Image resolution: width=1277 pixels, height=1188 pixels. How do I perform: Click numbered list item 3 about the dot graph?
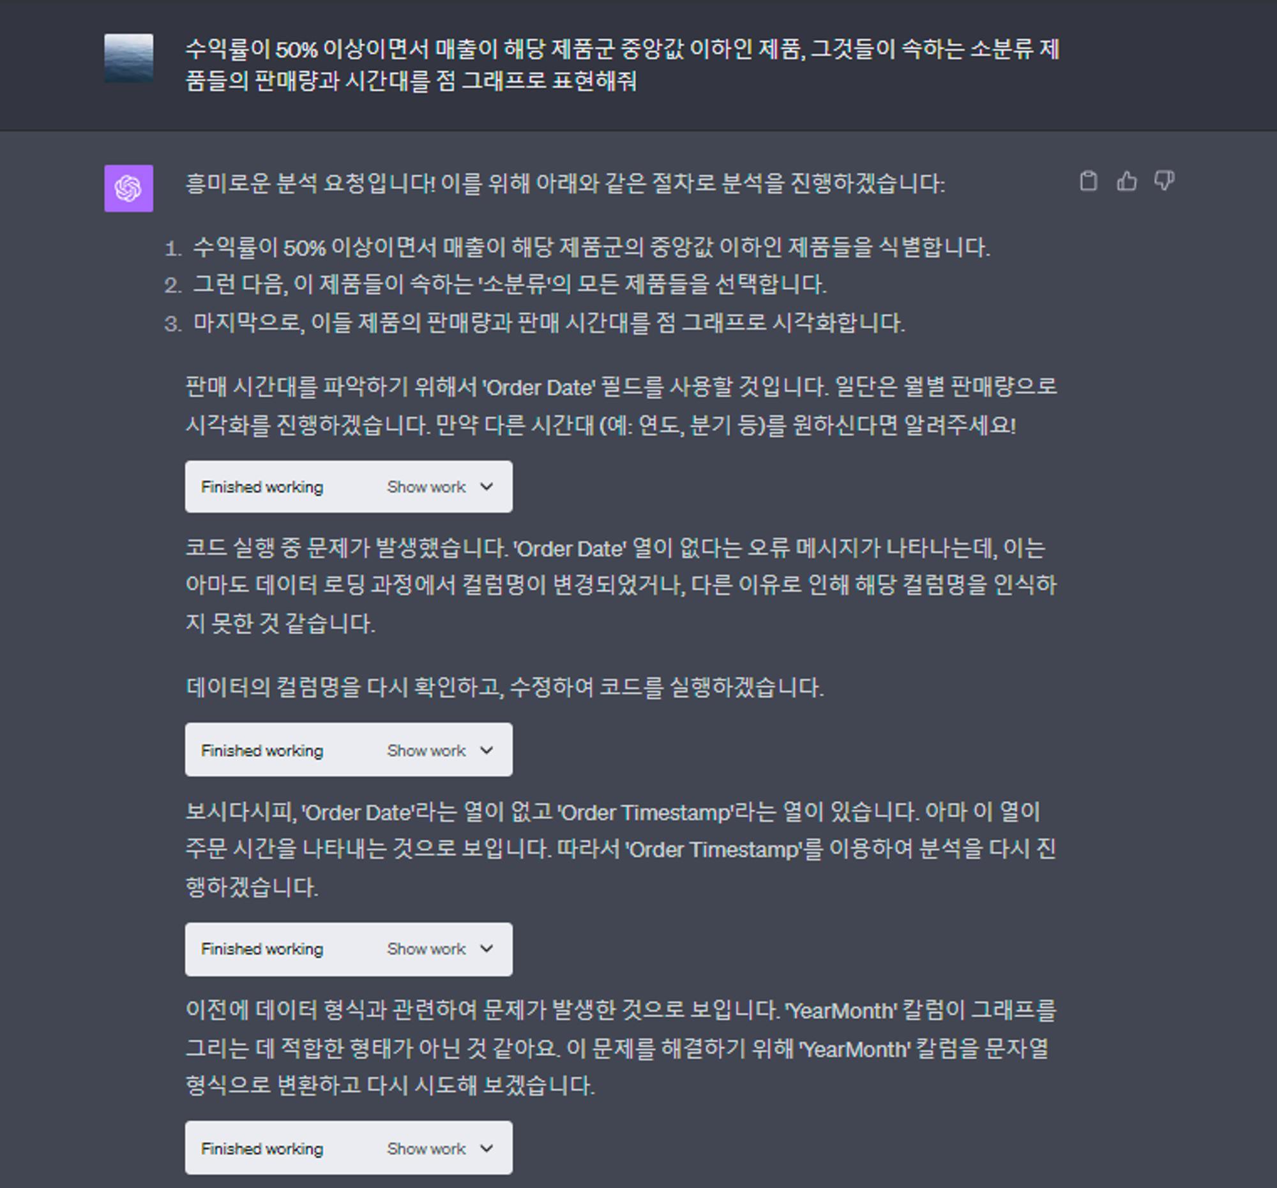pos(548,322)
